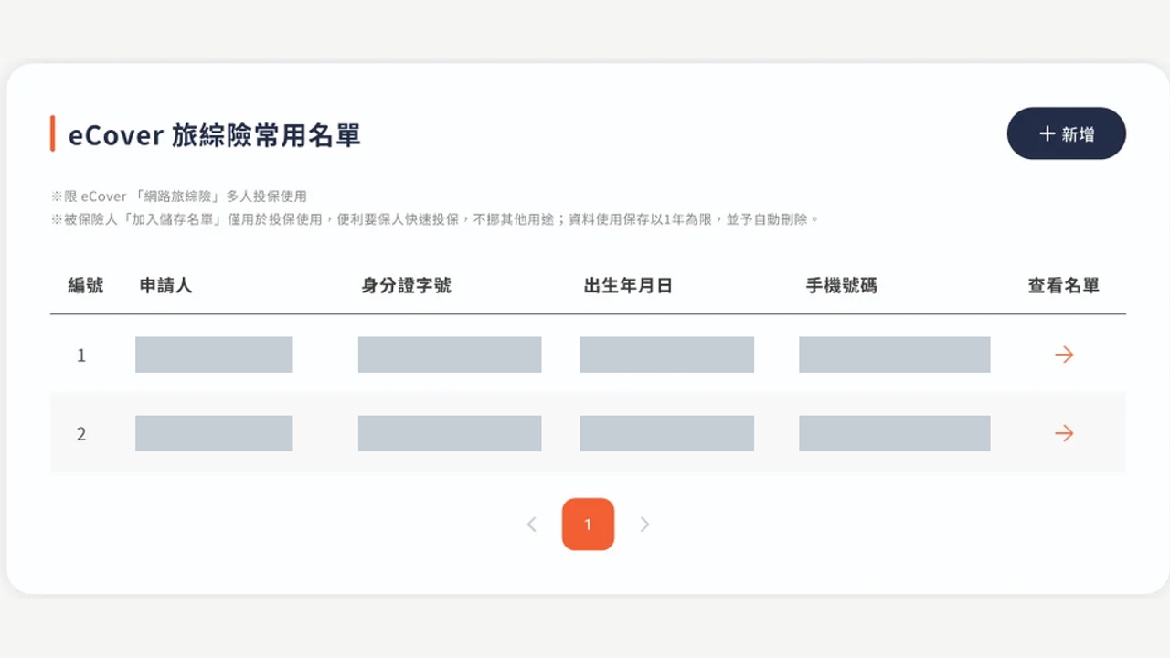Go to the next page chevron

pyautogui.click(x=644, y=525)
